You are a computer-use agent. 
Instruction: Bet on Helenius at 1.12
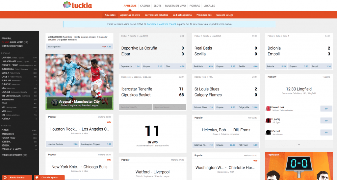(x=203, y=145)
